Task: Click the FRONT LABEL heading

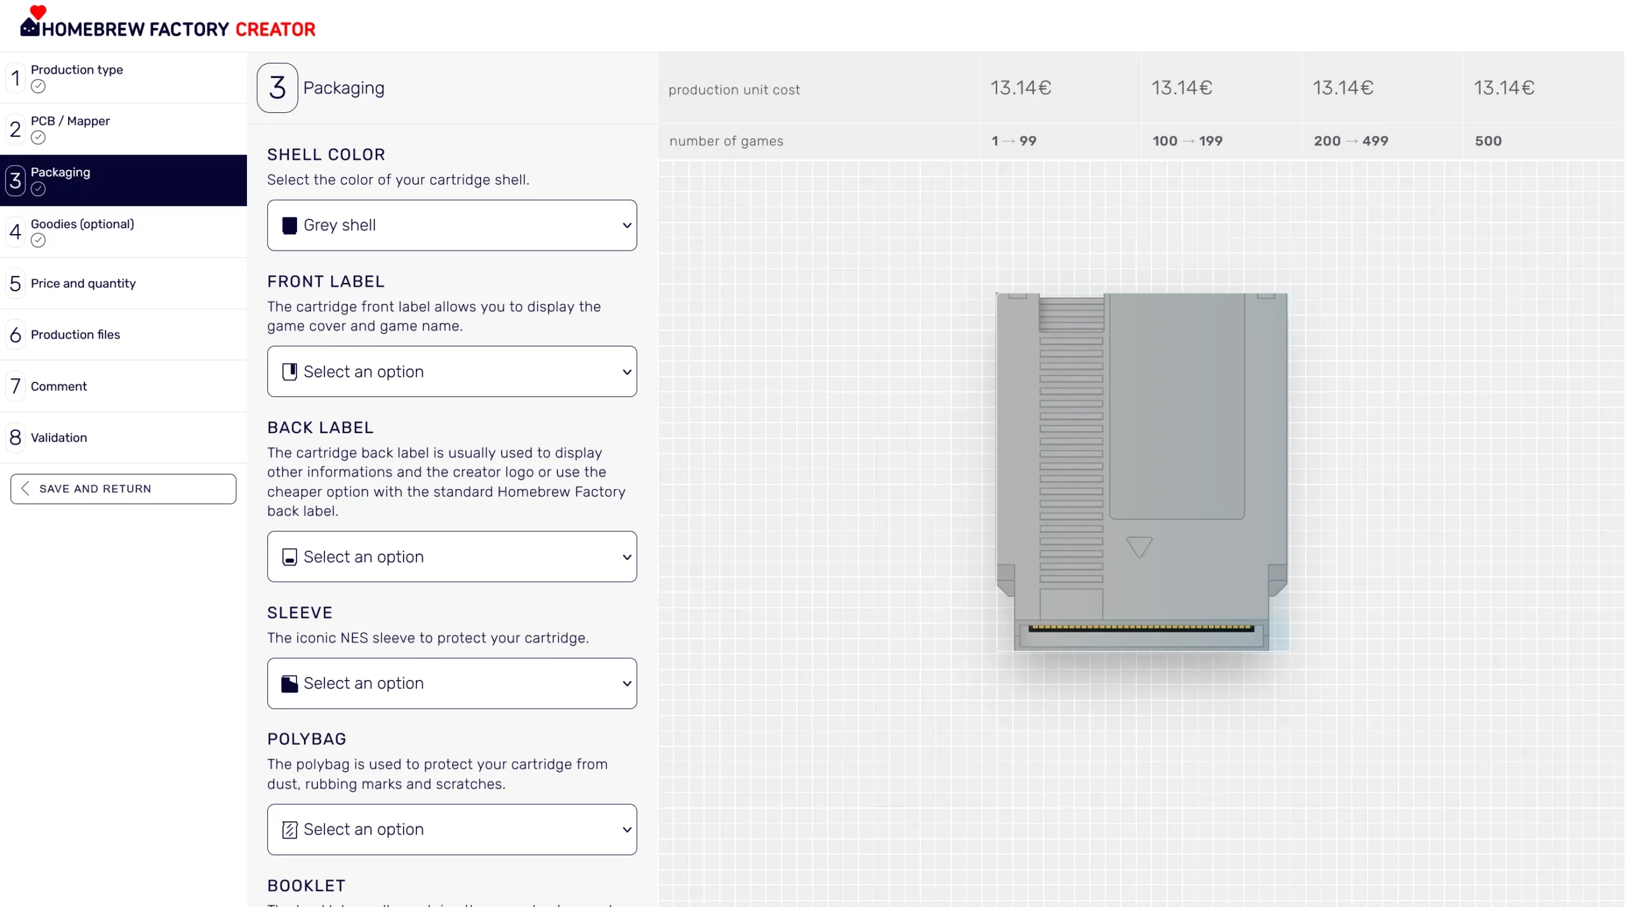Action: (x=326, y=282)
